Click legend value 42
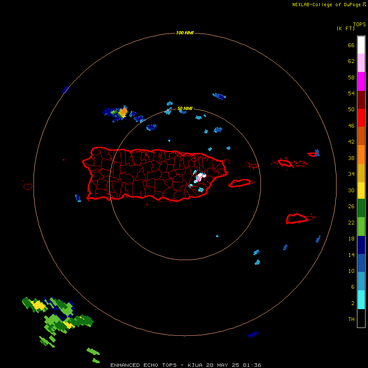This screenshot has width=368, height=368. [x=351, y=141]
